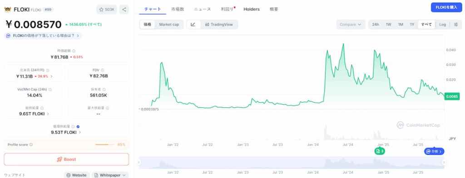Show info tooltip for Vol/Mkt Cap (24h)

[50, 89]
